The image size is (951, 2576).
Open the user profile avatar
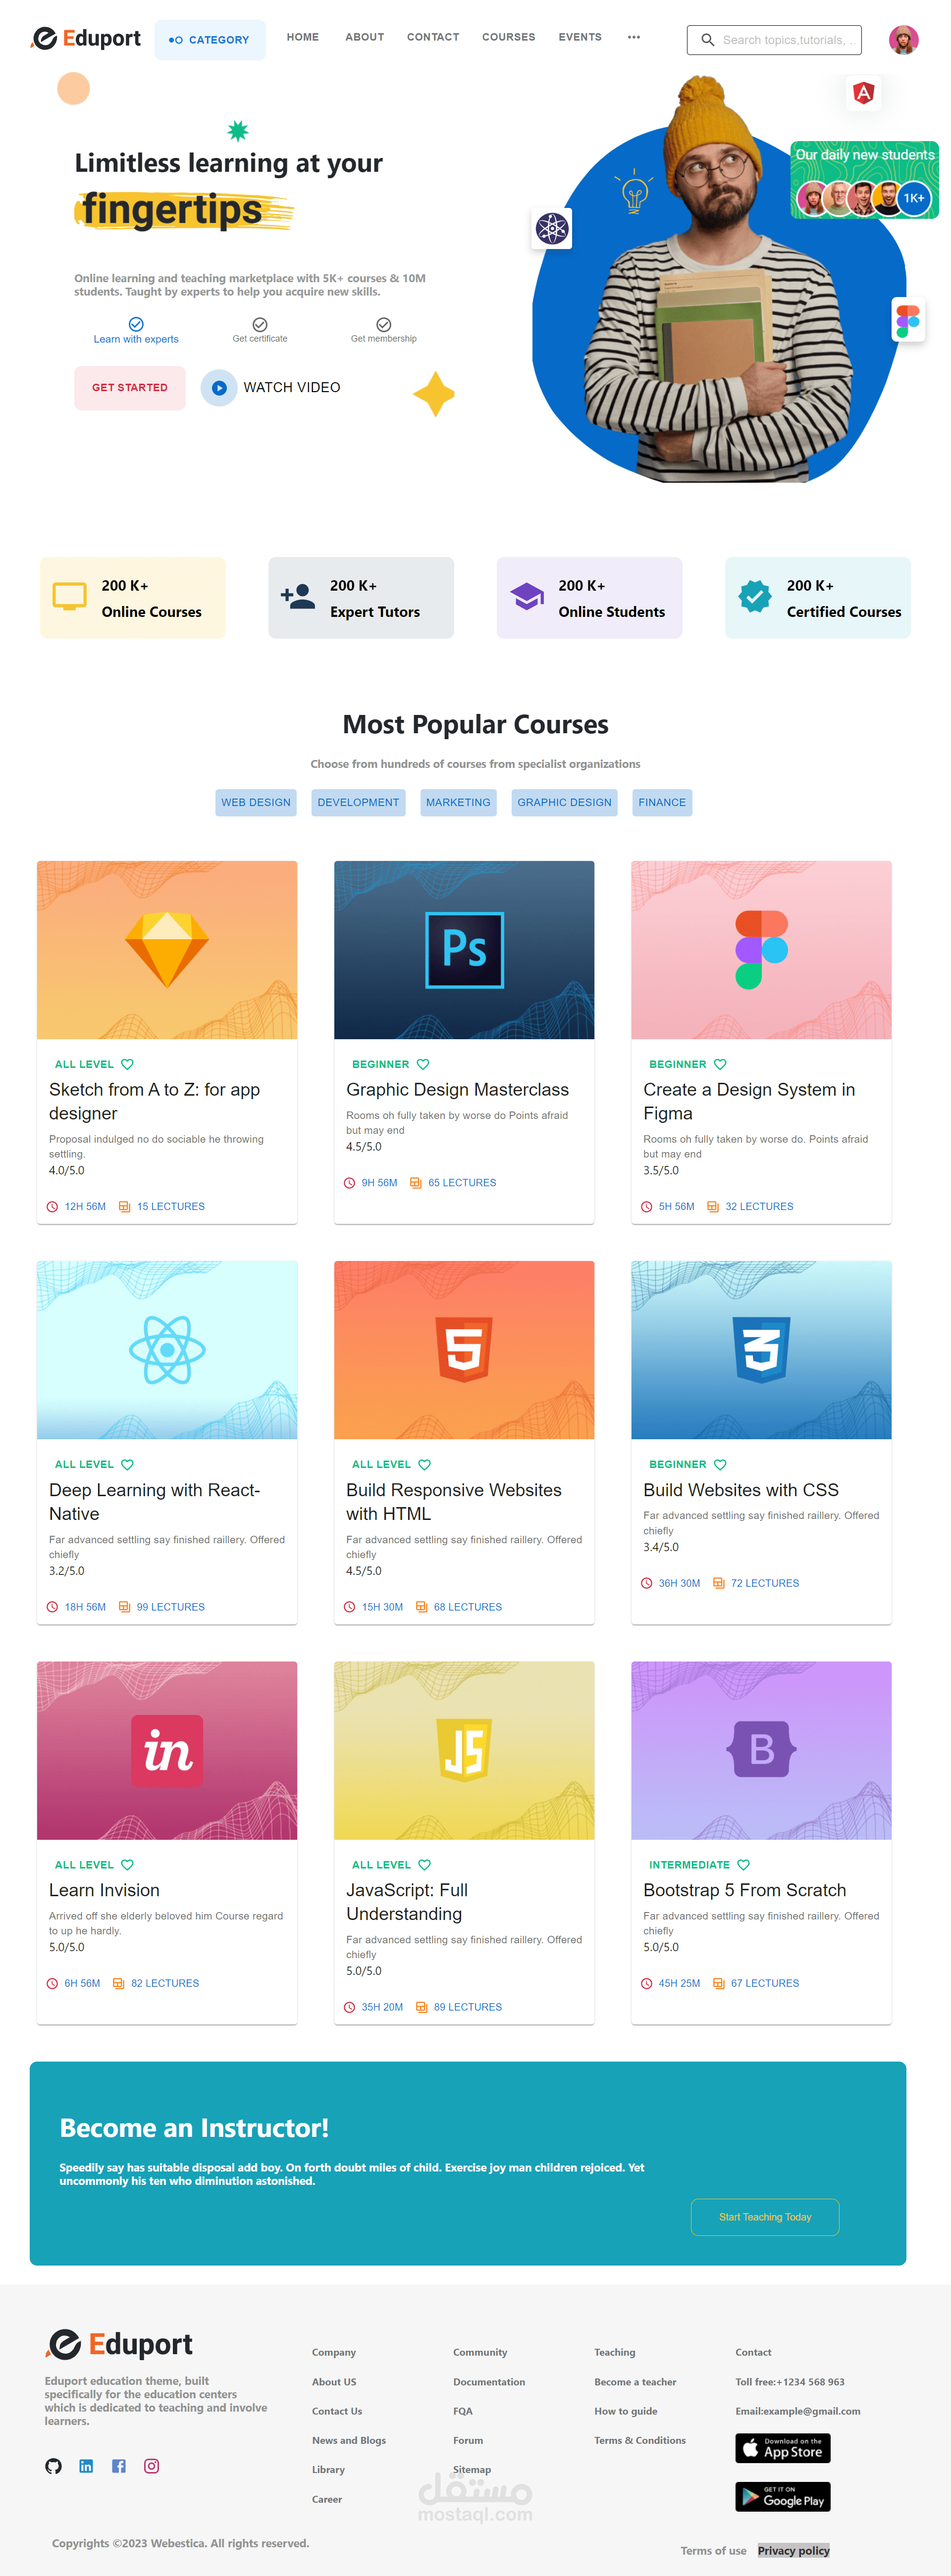point(904,40)
